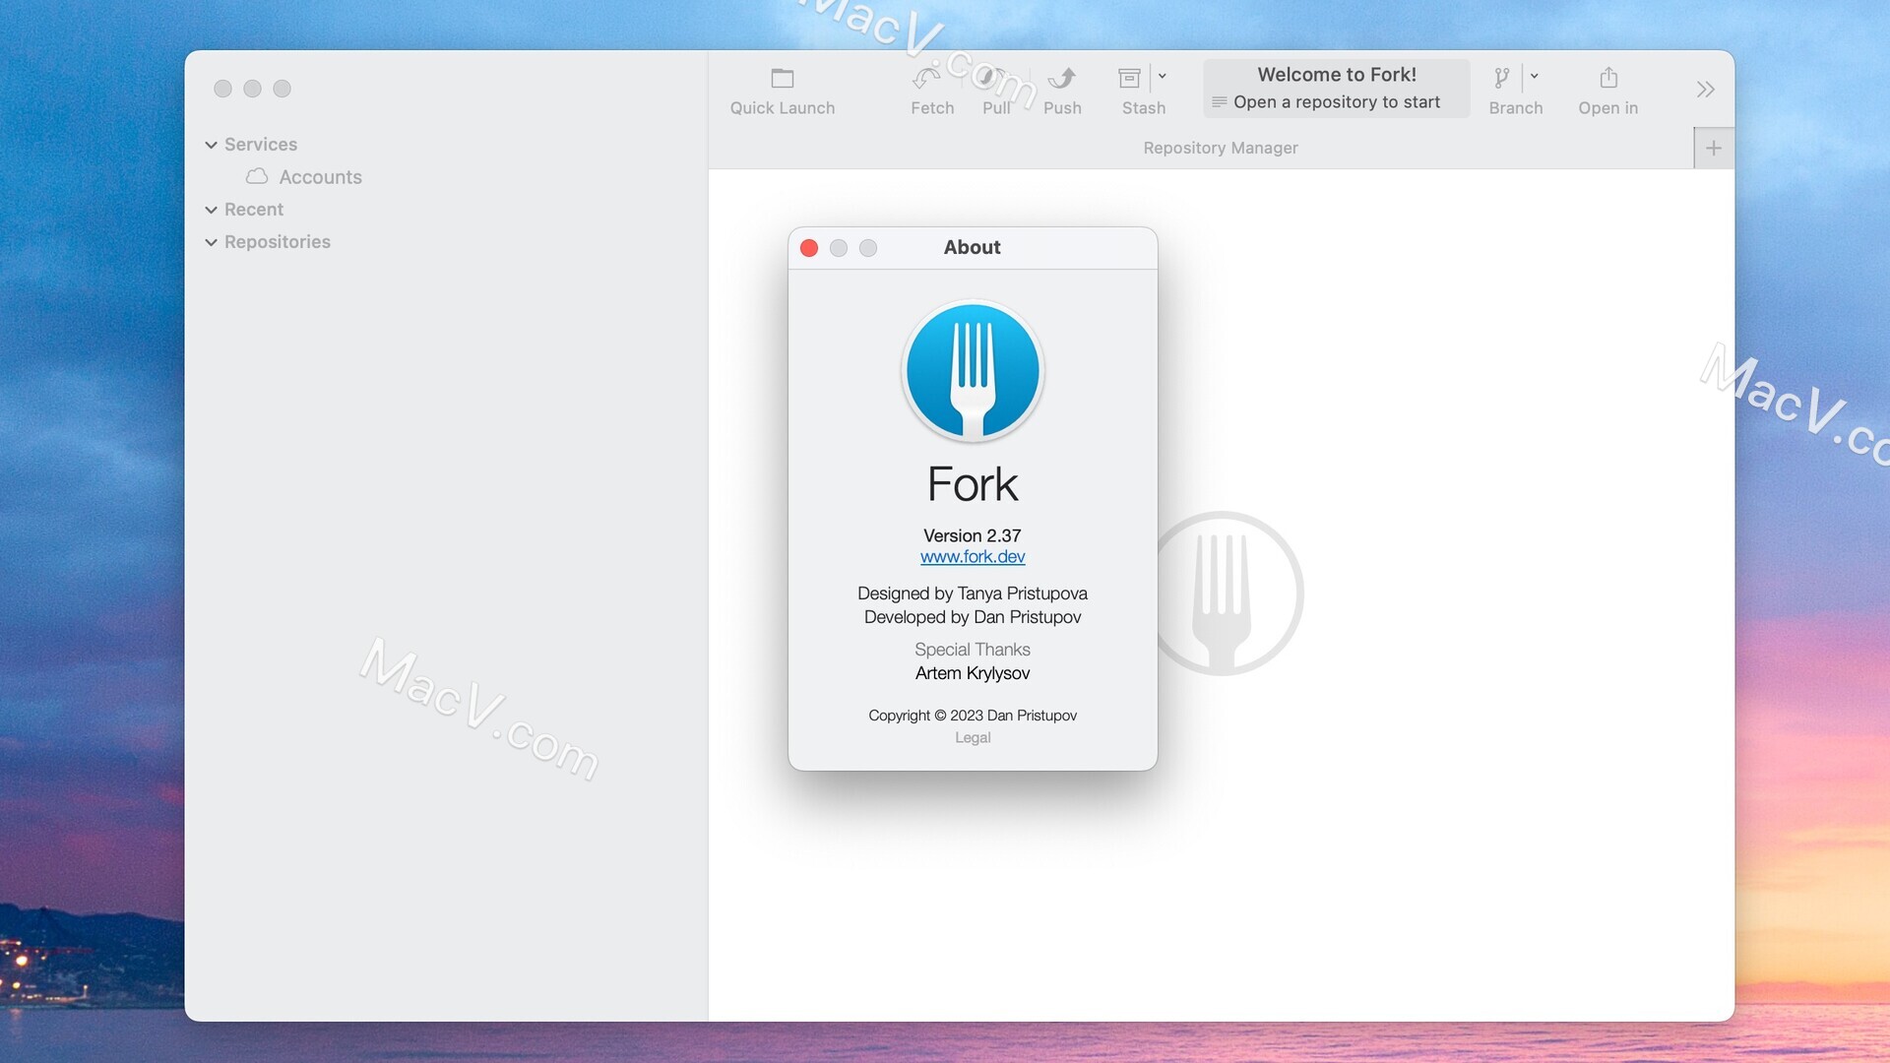Click the Branch toolbar icon
The image size is (1890, 1063).
tap(1502, 78)
